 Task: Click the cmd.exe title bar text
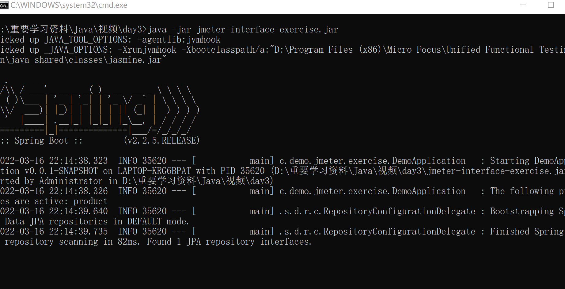pos(69,5)
